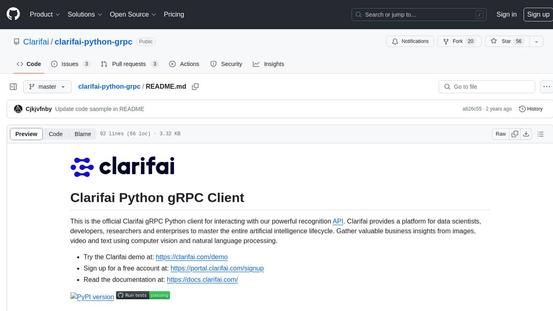Open the Clarifai organization link

point(36,42)
